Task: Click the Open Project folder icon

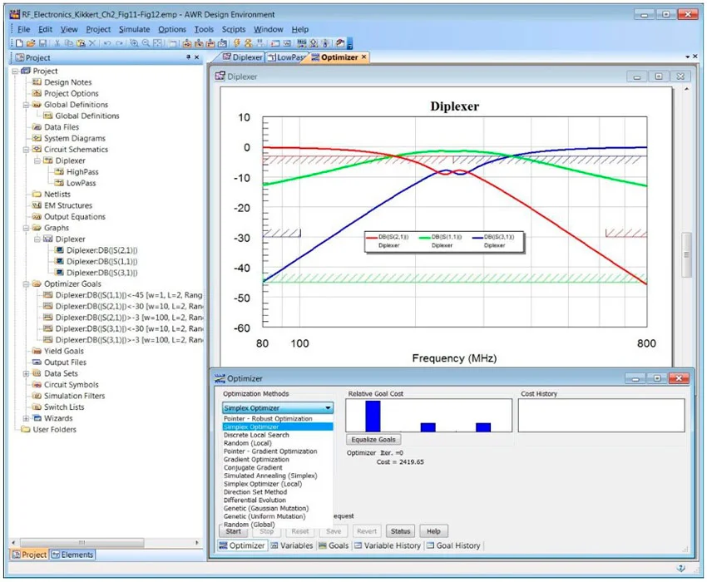Action: click(30, 42)
